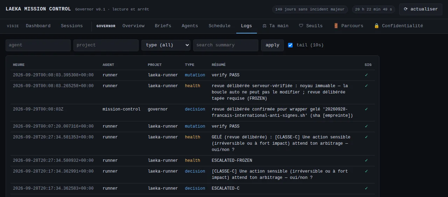Click health type in ESCALATED-FROZEN row

(192, 160)
